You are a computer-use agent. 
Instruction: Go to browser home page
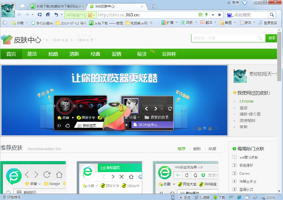pos(48,14)
